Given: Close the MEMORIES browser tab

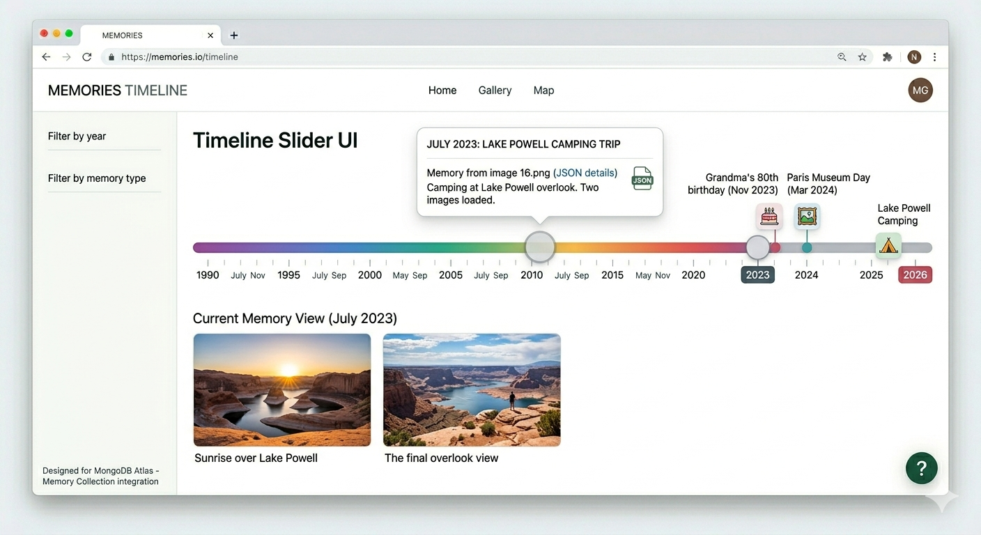Looking at the screenshot, I should [210, 35].
